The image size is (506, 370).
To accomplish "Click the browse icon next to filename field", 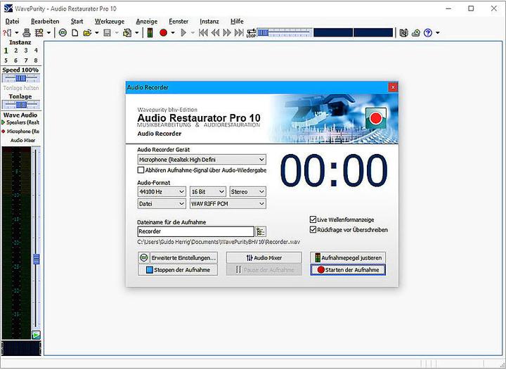I will pos(261,231).
